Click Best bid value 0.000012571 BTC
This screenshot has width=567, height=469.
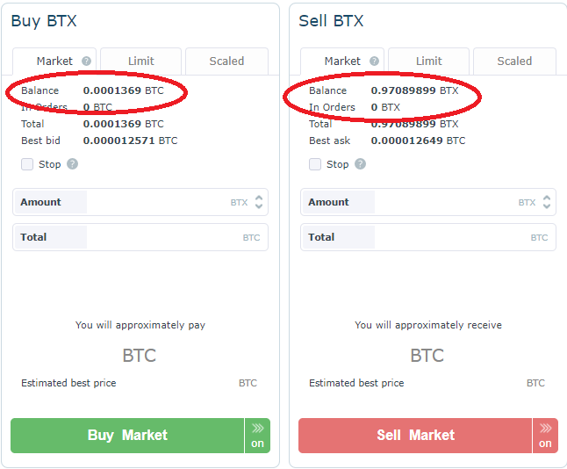click(130, 141)
